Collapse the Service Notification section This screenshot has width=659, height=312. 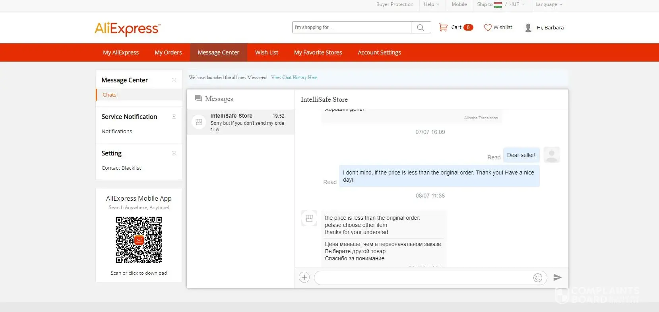pos(174,117)
